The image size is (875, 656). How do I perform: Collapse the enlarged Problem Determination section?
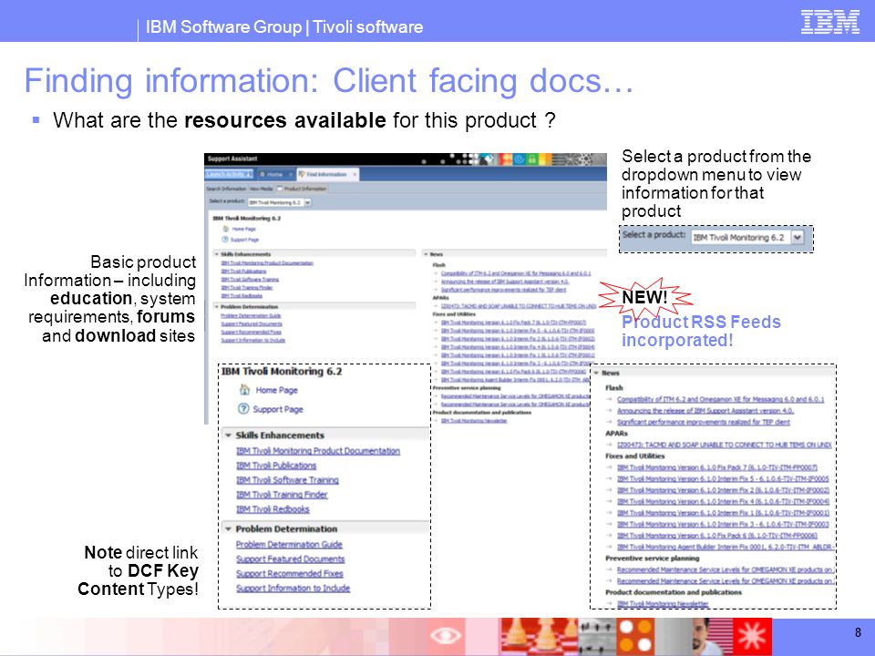point(228,528)
